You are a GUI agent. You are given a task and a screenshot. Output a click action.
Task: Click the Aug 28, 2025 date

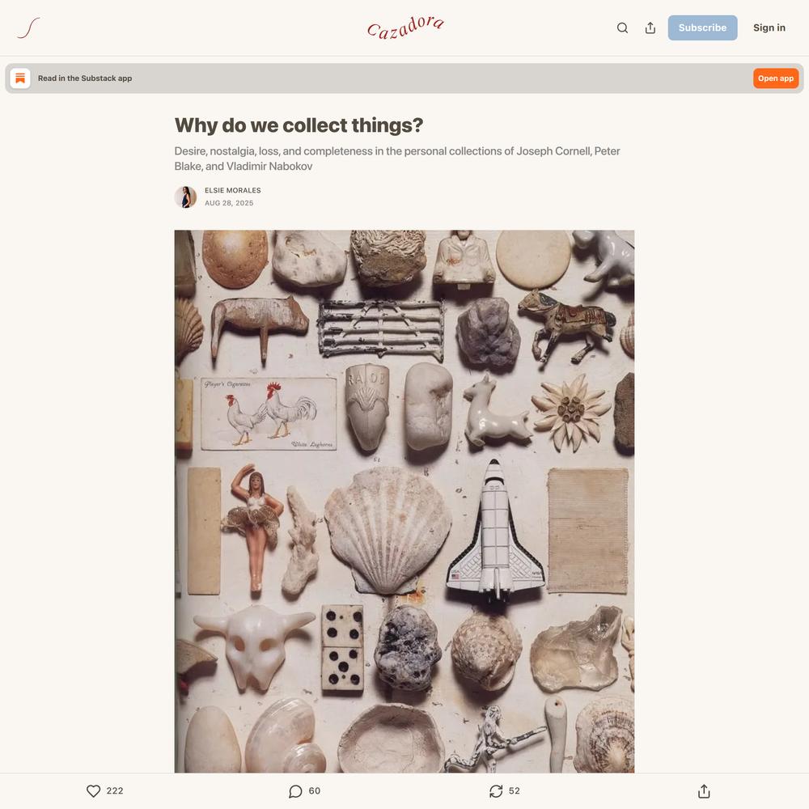(x=229, y=203)
